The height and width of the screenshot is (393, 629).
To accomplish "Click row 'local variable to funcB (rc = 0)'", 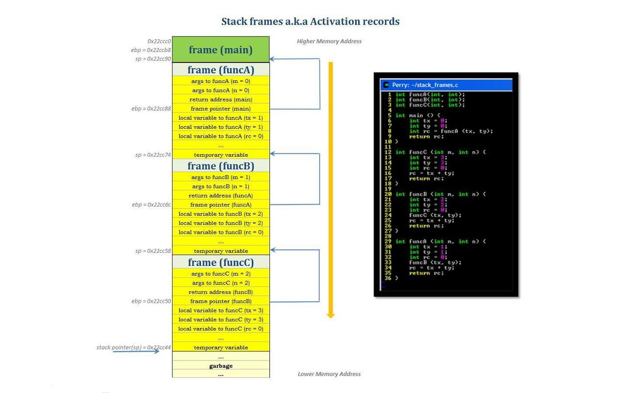I will coord(221,232).
